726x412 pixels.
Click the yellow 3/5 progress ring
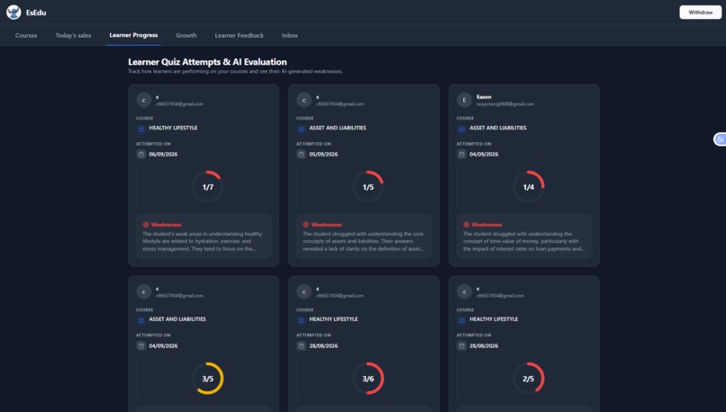208,378
